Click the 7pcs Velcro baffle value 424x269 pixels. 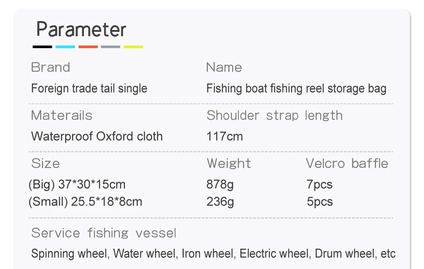tap(319, 184)
